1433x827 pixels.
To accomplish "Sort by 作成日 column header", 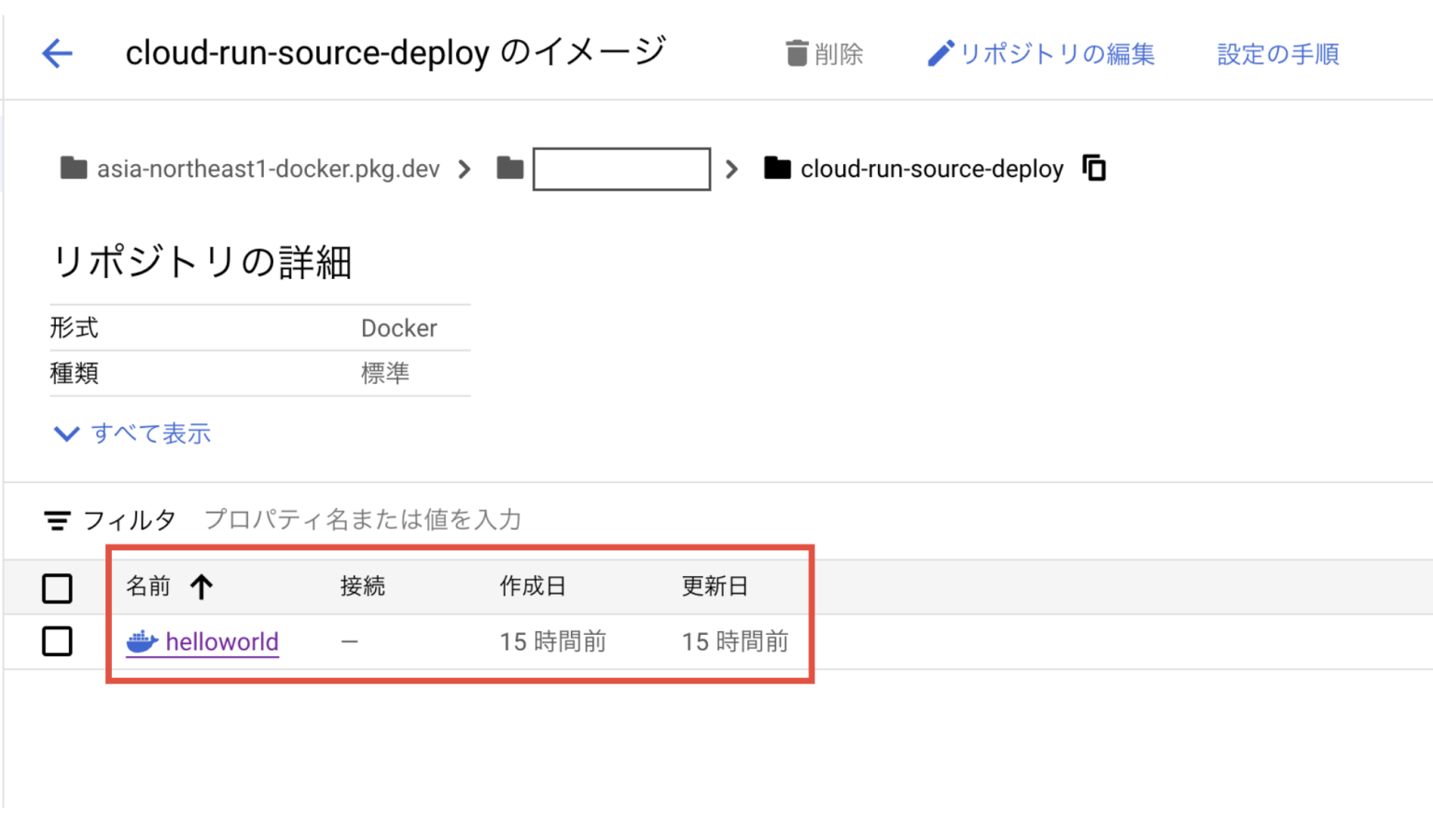I will click(x=533, y=586).
